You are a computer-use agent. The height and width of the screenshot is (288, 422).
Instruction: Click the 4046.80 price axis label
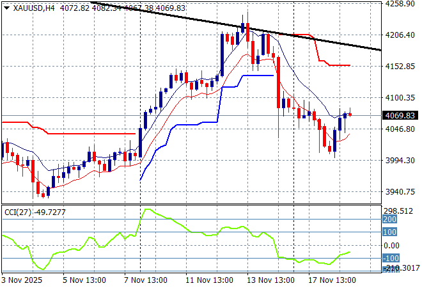[400, 129]
